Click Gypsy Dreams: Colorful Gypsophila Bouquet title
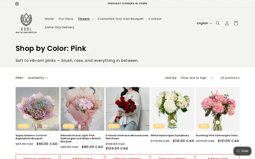The width and height of the screenshot is (255, 159). tap(31, 137)
